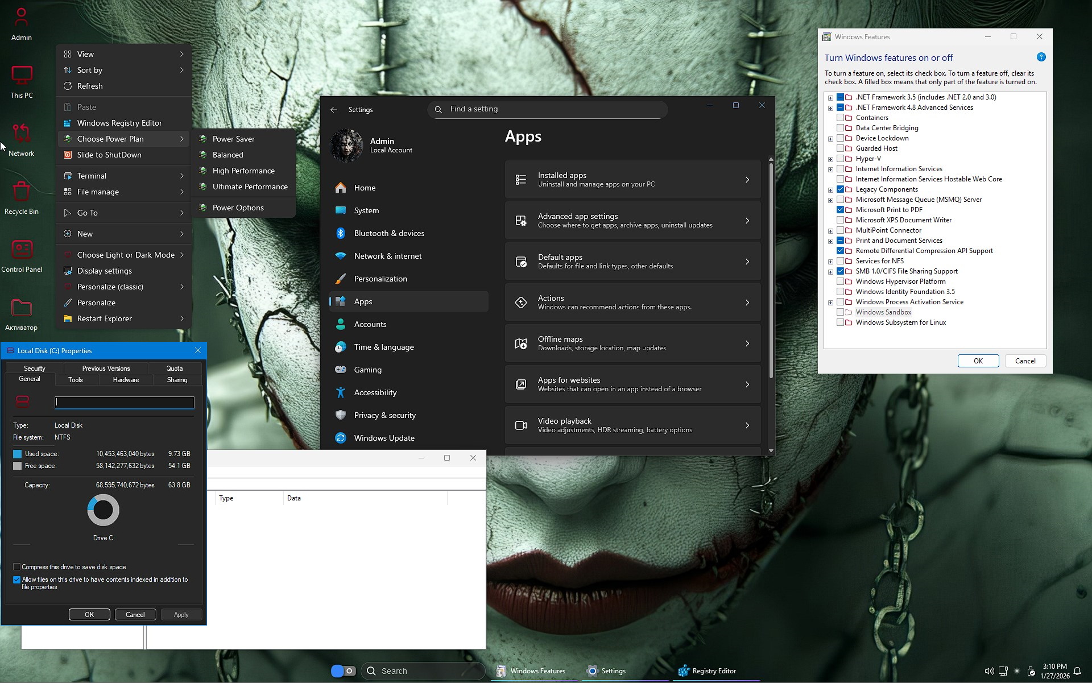Select High Performance power plan
This screenshot has width=1092, height=683.
pos(243,170)
